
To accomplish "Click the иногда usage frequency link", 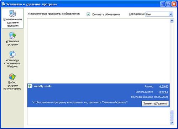I will click(163, 92).
